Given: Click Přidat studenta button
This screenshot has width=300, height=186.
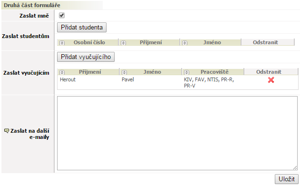Looking at the screenshot, I should [x=82, y=28].
